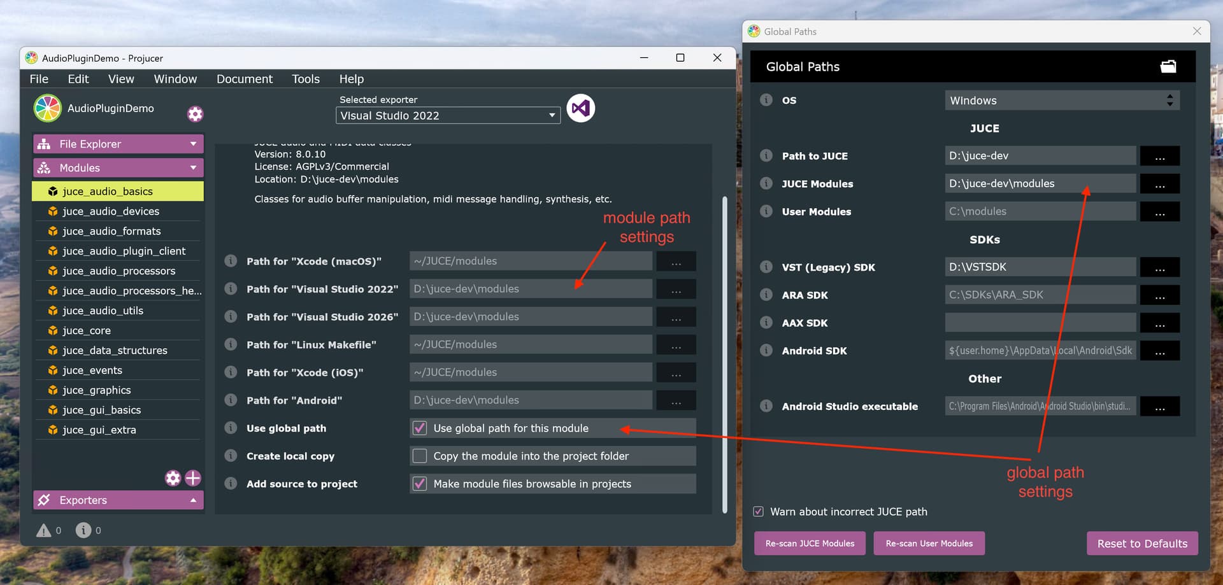
Task: Click the File Explorer tree icon
Action: pyautogui.click(x=46, y=143)
